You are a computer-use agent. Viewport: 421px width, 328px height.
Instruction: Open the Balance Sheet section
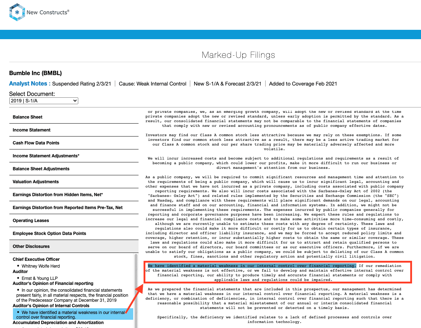(x=74, y=117)
